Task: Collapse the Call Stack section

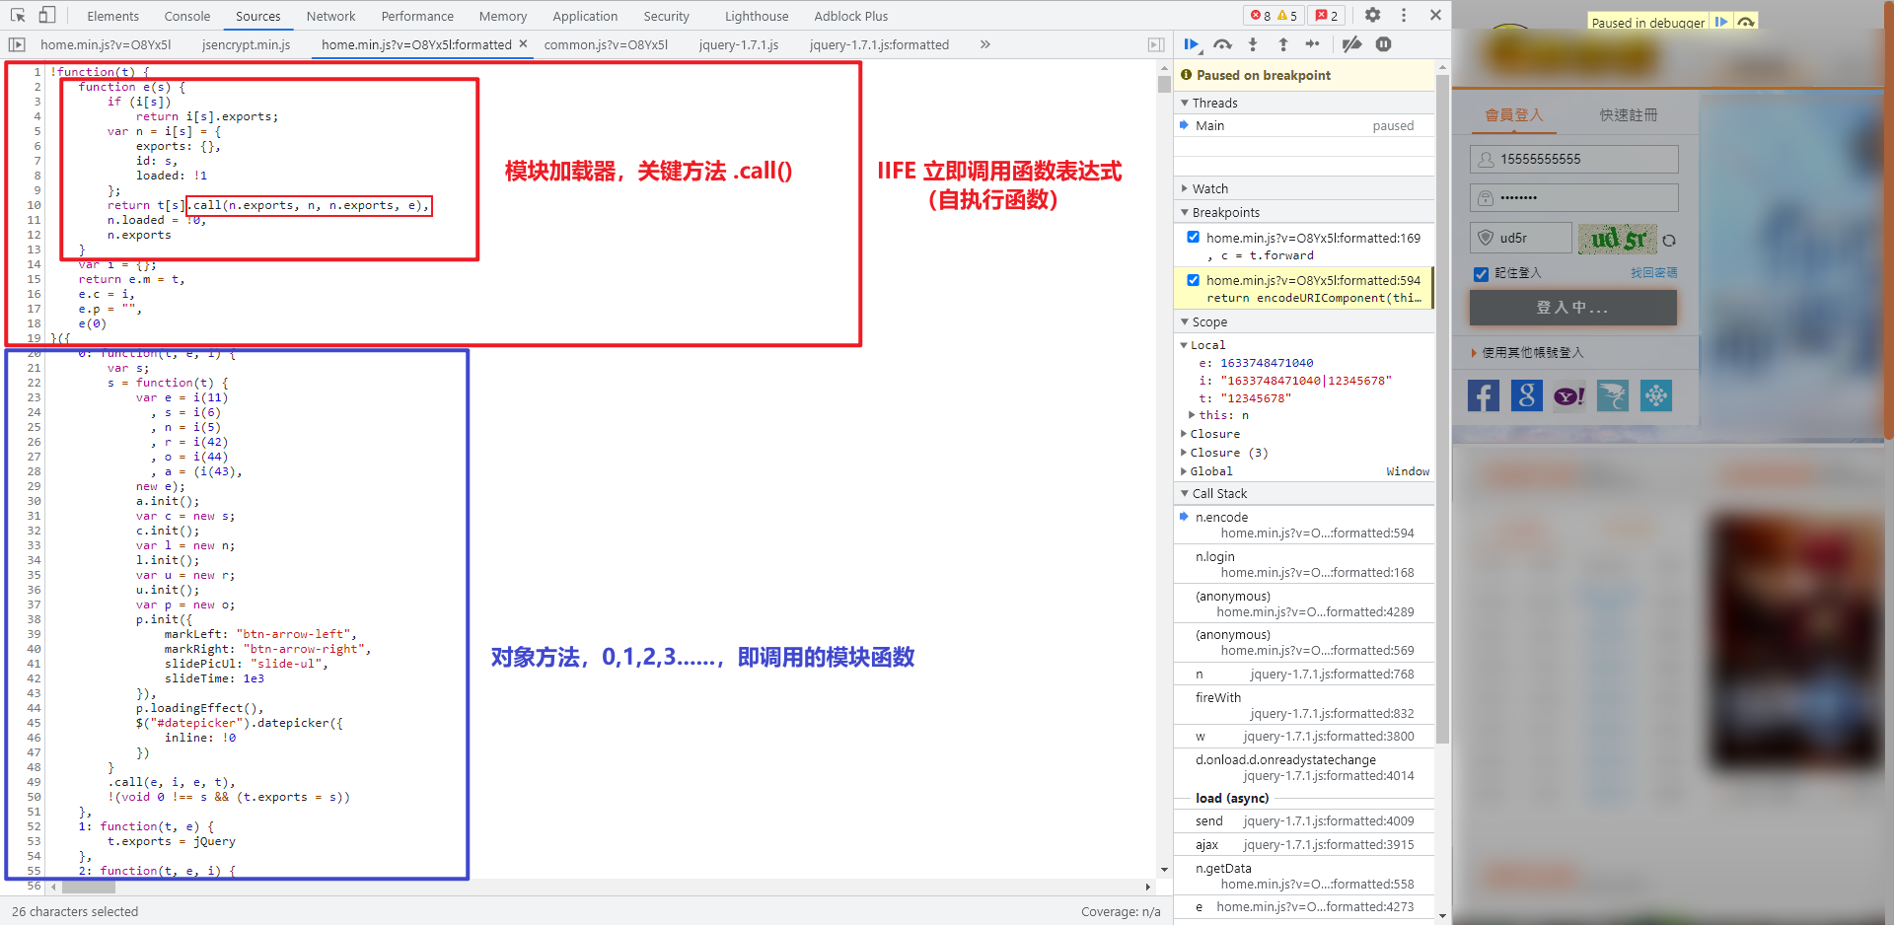Action: [1219, 493]
